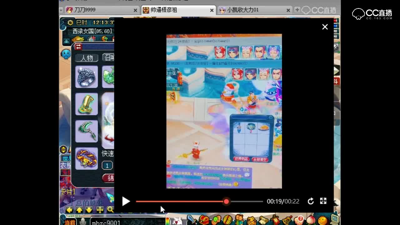Select the 召唤 summon tab in inventory

[108, 57]
